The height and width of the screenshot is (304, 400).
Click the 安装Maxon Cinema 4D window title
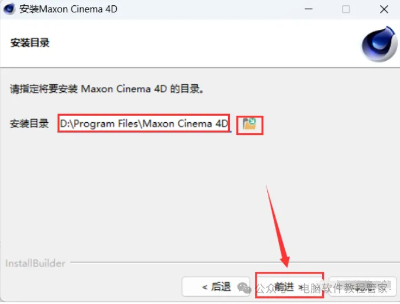[68, 9]
